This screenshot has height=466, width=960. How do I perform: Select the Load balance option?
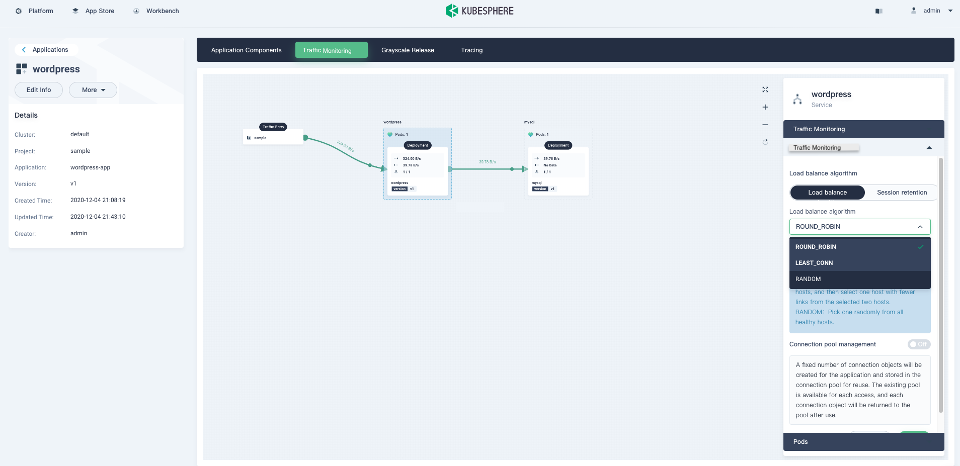[x=827, y=193]
